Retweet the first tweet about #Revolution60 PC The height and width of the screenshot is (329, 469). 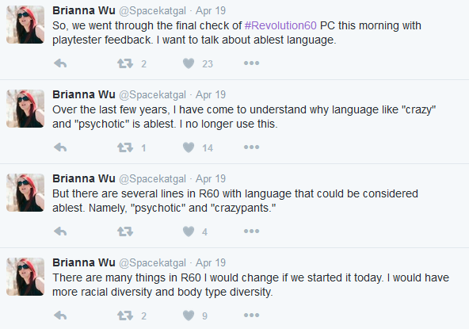125,63
